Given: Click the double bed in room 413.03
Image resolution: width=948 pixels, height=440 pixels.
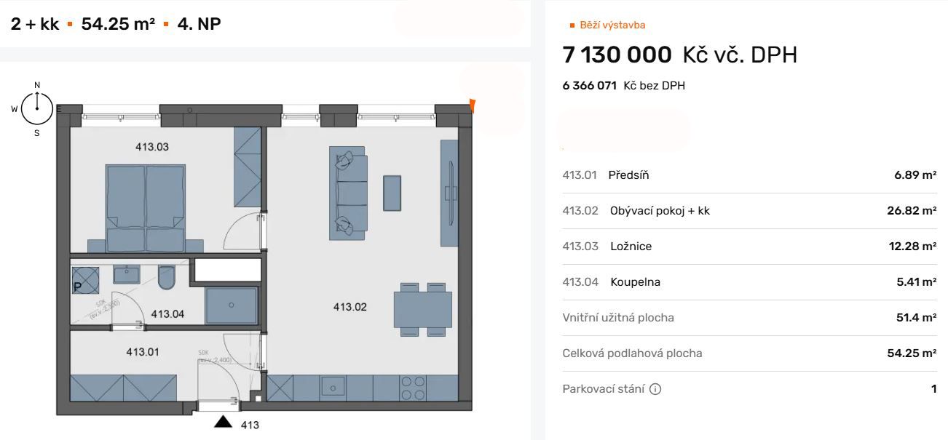Looking at the screenshot, I should coord(146,208).
